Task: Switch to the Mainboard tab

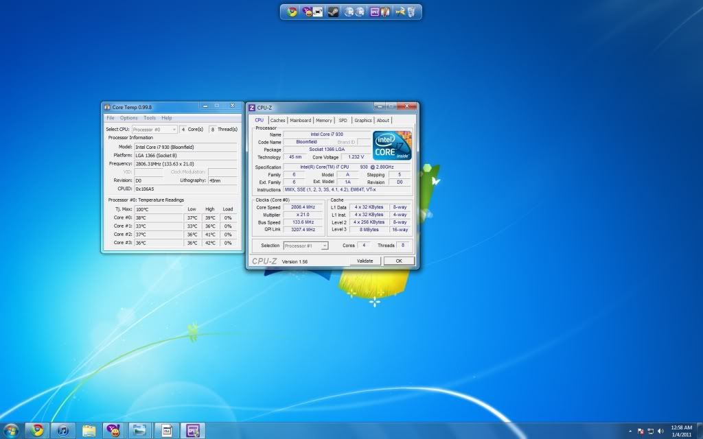Action: [x=301, y=121]
